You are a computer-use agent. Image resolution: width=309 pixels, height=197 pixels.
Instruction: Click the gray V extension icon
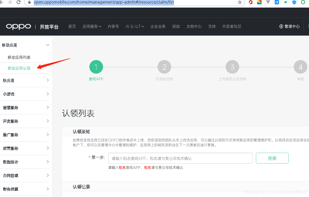tap(268, 2)
